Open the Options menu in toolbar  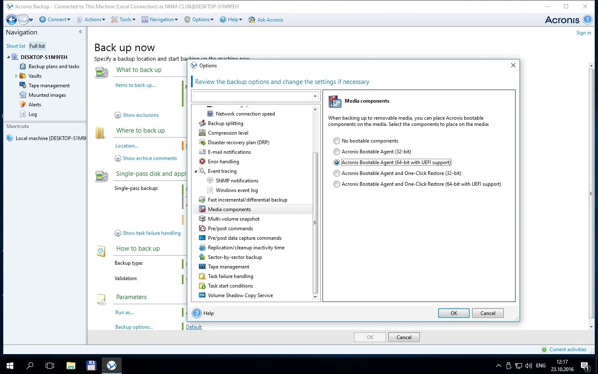tap(199, 20)
